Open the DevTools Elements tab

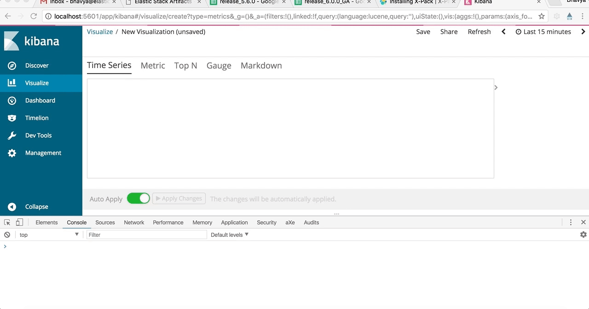click(x=47, y=223)
